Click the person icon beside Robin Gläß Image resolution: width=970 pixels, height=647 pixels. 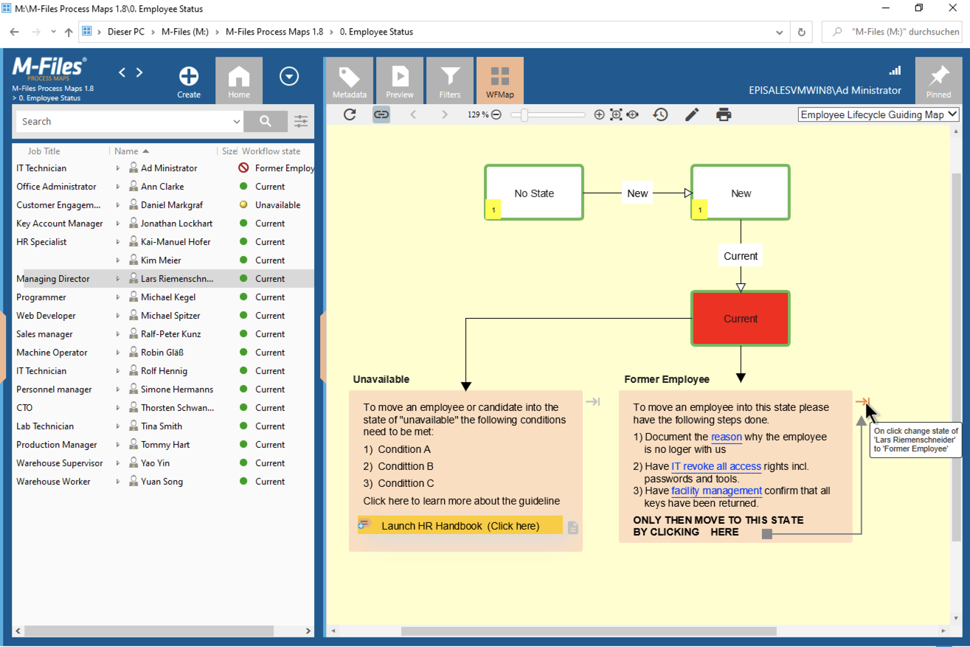pyautogui.click(x=134, y=353)
